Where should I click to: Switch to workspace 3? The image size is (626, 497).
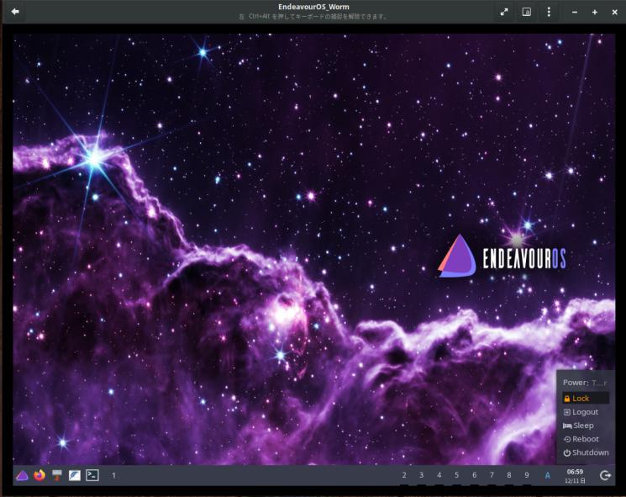[x=421, y=475]
